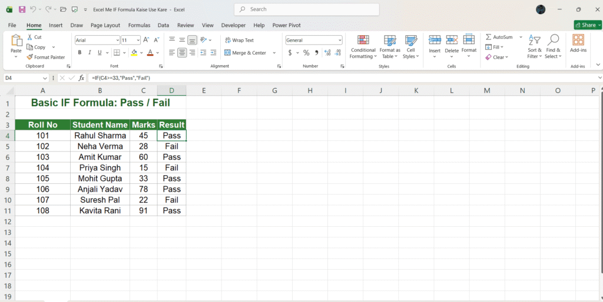Toggle Top Align vertical alignment
Viewport: 603px width, 302px height.
click(172, 40)
